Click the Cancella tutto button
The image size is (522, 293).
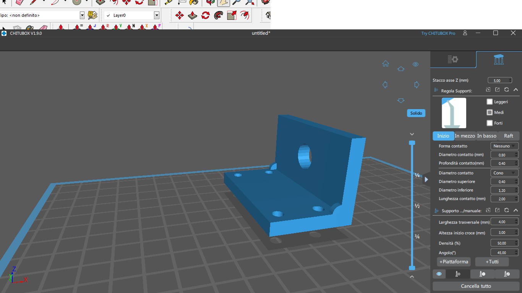click(476, 286)
